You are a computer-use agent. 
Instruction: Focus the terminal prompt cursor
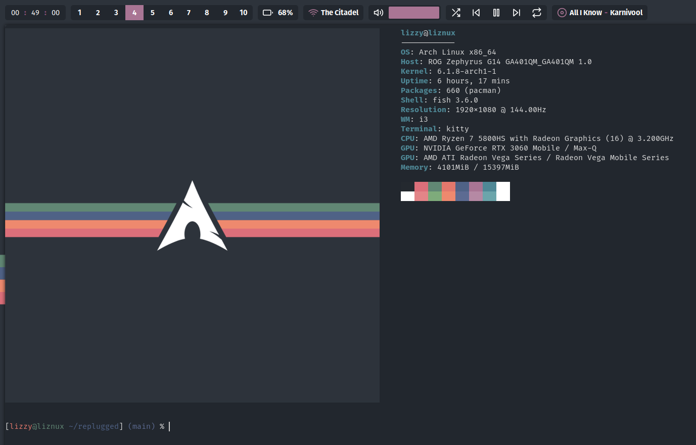(169, 426)
